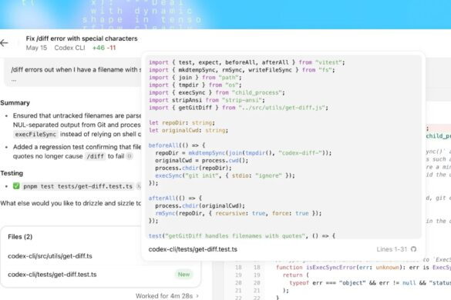Click the prompt box starting '/diff errors out'
The height and width of the screenshot is (300, 451).
(73, 72)
